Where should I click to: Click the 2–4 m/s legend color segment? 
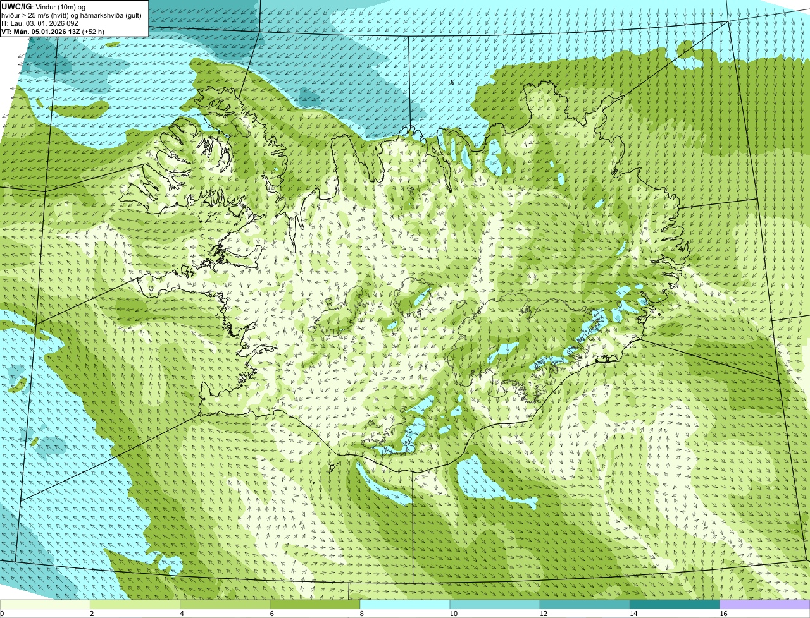pyautogui.click(x=135, y=605)
